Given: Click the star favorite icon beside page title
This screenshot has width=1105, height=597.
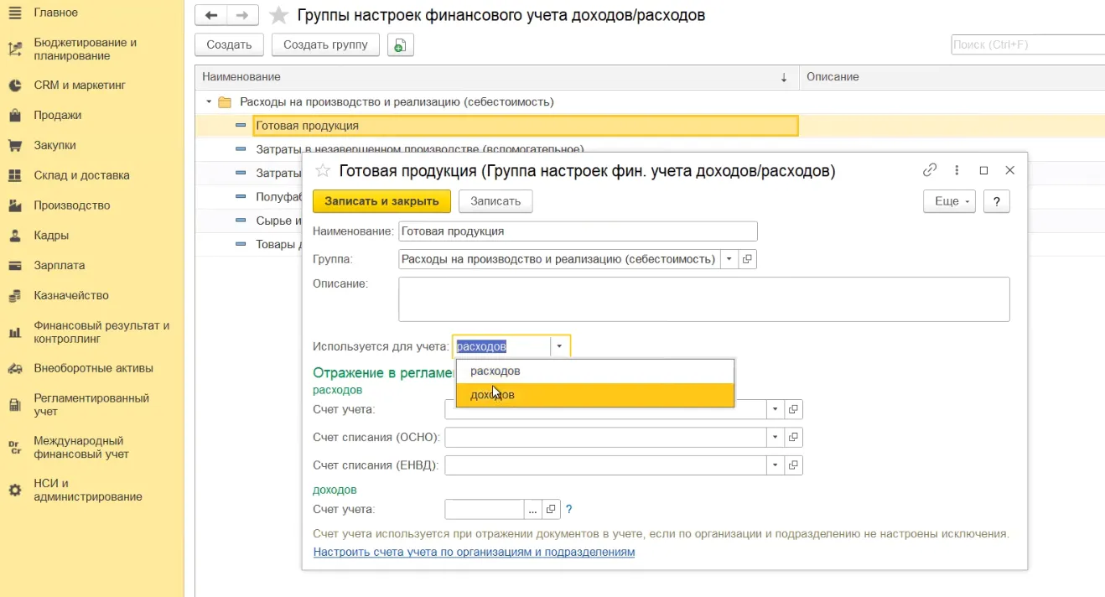Looking at the screenshot, I should click(x=279, y=16).
